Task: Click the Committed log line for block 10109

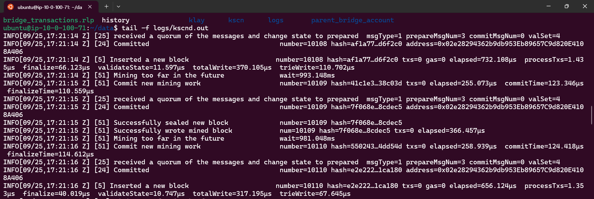Action: coord(131,107)
